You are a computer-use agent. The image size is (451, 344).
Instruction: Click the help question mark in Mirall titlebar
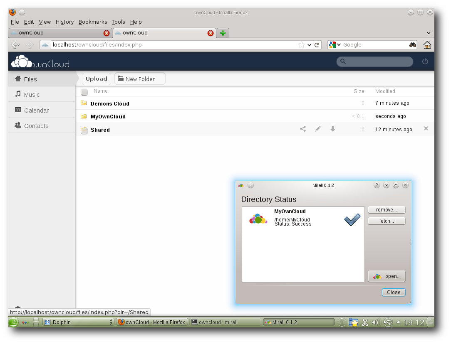pos(377,185)
